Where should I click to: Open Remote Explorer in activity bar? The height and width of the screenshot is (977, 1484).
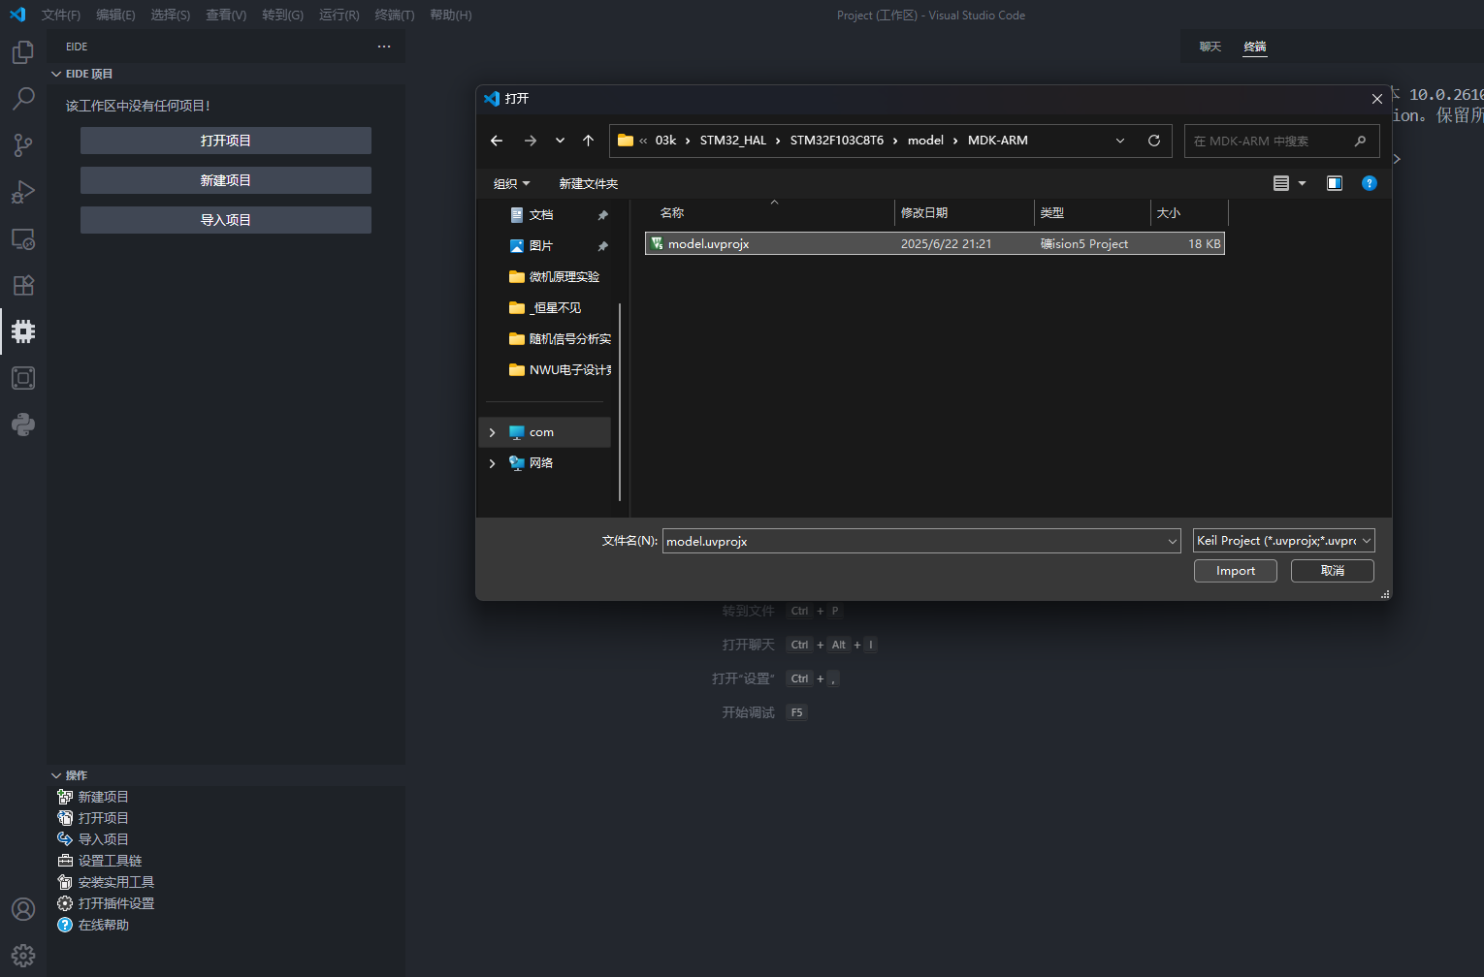coord(23,238)
